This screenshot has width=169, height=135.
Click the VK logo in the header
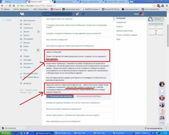22,14
